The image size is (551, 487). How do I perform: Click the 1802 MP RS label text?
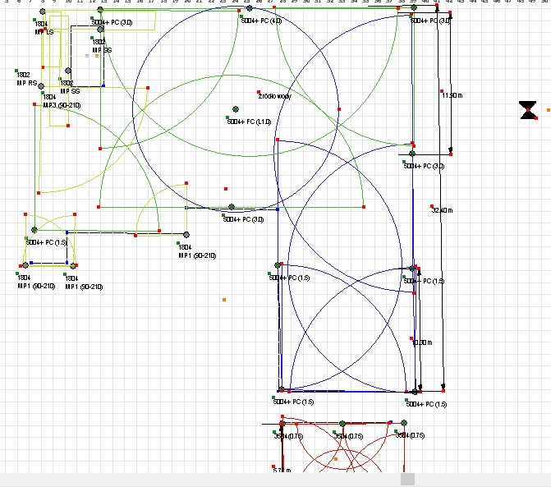(x=27, y=83)
